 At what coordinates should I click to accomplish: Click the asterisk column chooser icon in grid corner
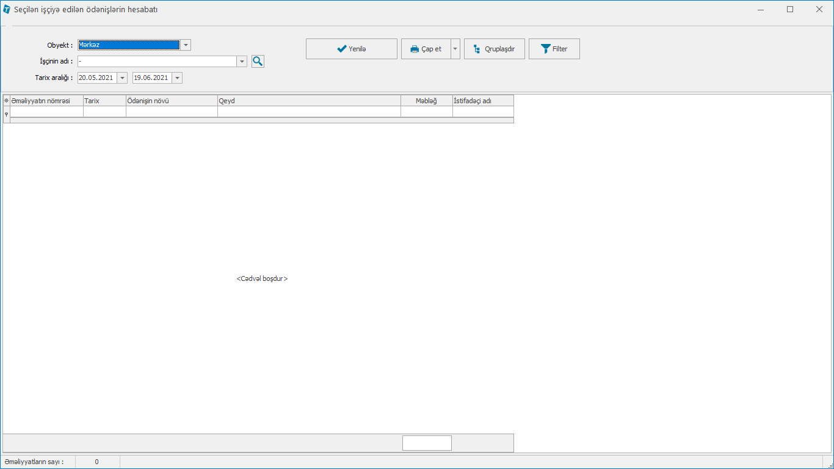click(x=7, y=101)
